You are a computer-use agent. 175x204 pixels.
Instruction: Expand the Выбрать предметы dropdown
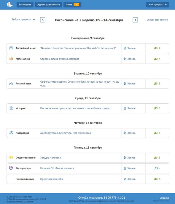(23, 20)
